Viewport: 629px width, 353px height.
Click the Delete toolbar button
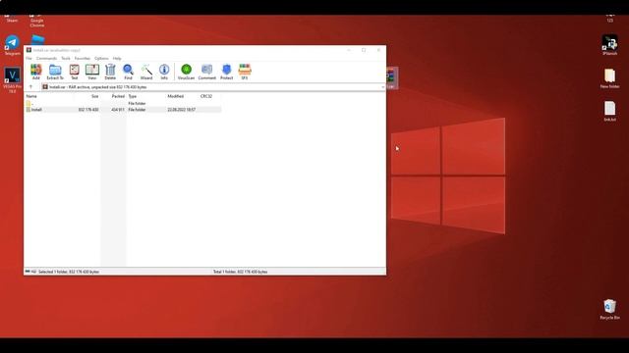(110, 72)
